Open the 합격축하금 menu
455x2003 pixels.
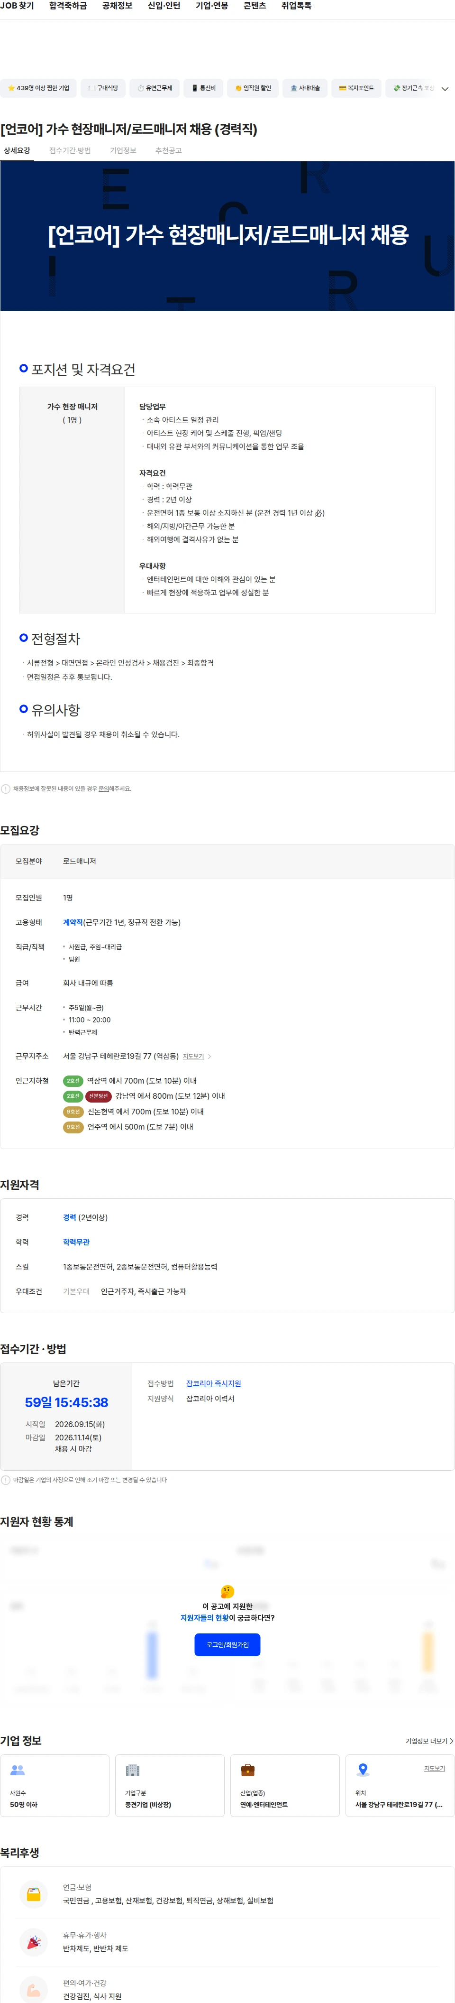coord(68,5)
